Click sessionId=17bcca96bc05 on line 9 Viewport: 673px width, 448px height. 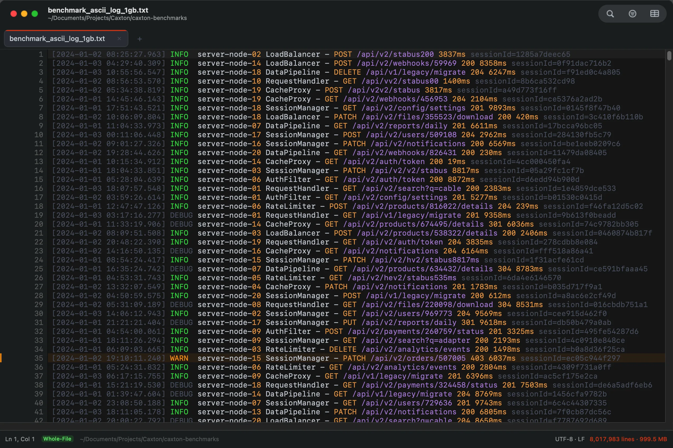pyautogui.click(x=552, y=126)
